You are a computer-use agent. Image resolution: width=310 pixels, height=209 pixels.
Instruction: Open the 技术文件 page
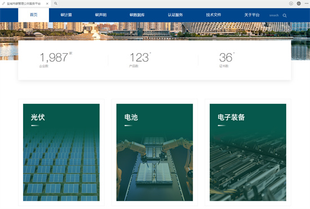(x=214, y=15)
